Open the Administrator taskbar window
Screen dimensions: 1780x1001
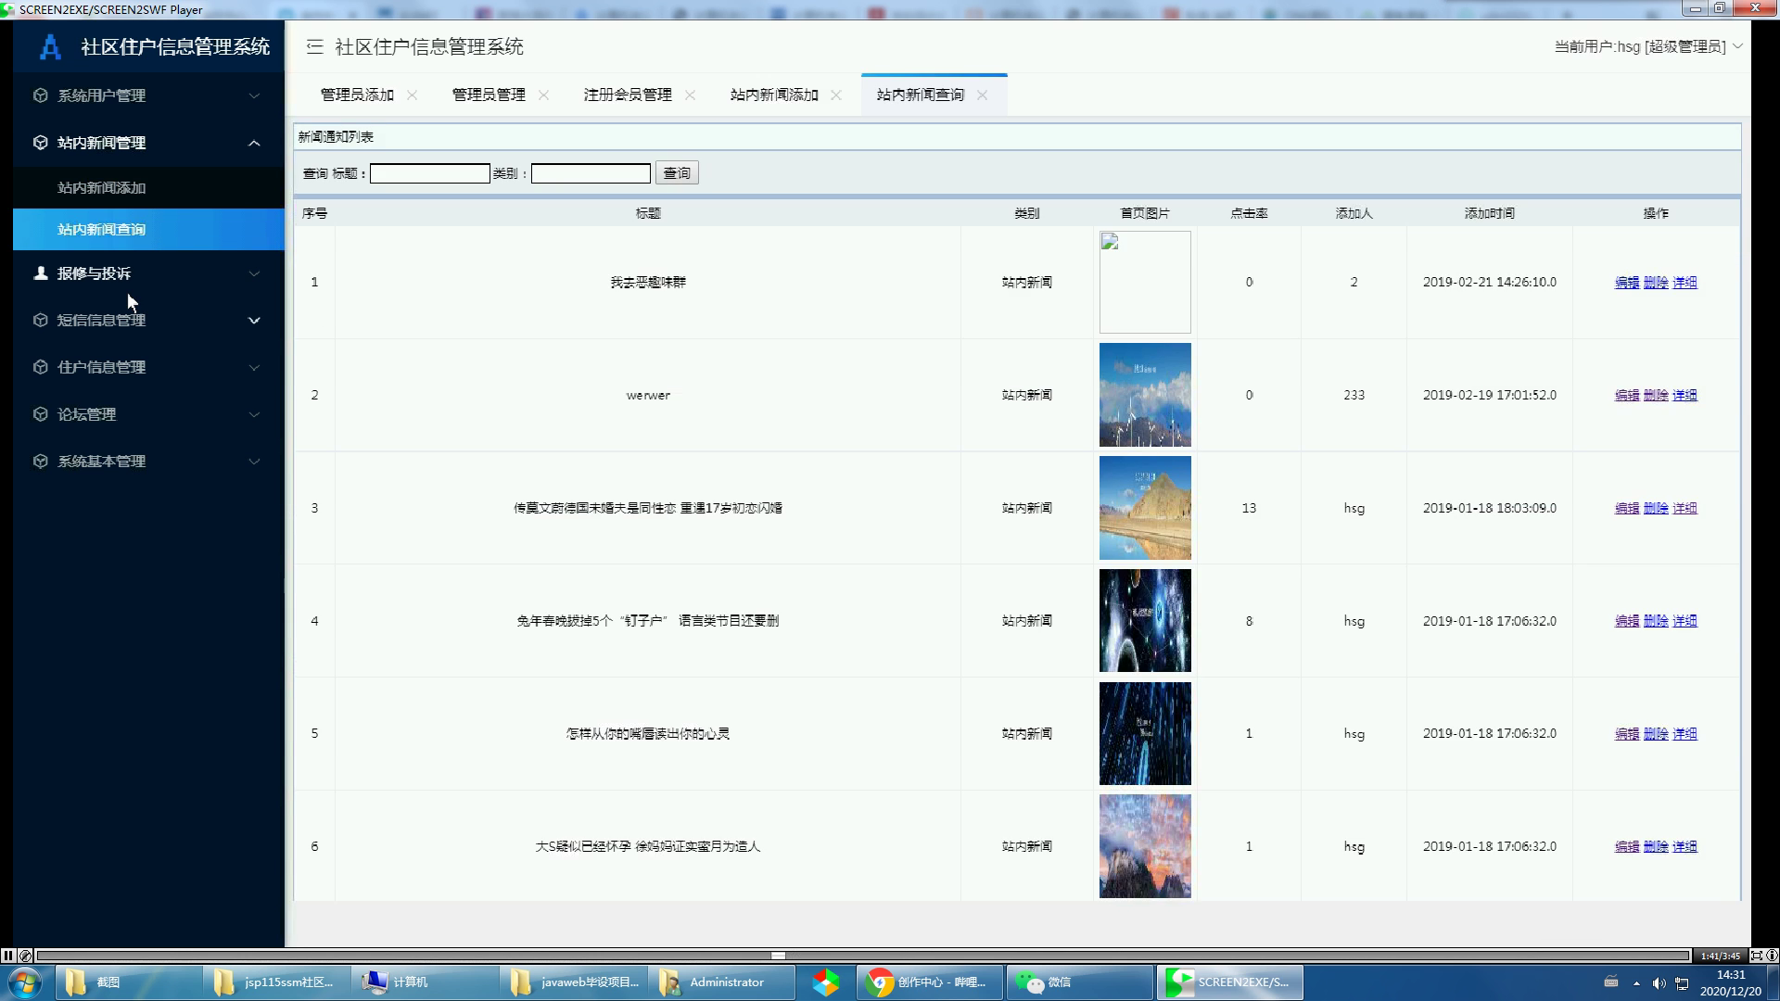click(x=721, y=982)
